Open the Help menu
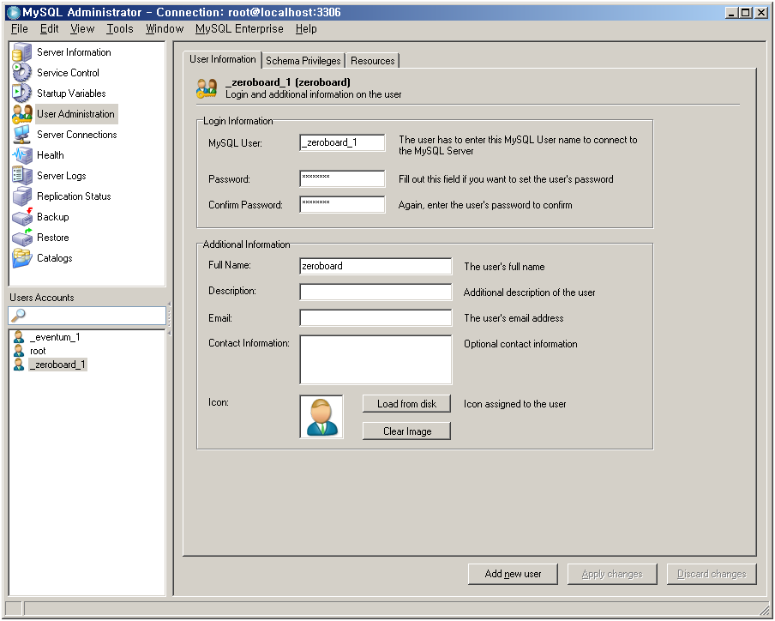775x621 pixels. pos(306,28)
